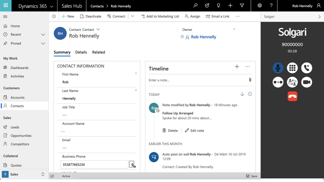The height and width of the screenshot is (182, 324).
Task: Click the New button
Action: [68, 16]
